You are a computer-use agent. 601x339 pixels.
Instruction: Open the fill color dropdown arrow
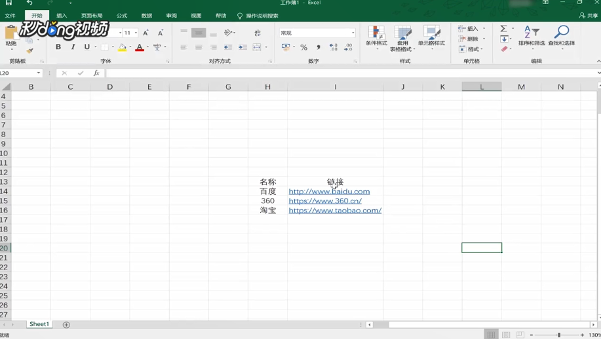130,47
